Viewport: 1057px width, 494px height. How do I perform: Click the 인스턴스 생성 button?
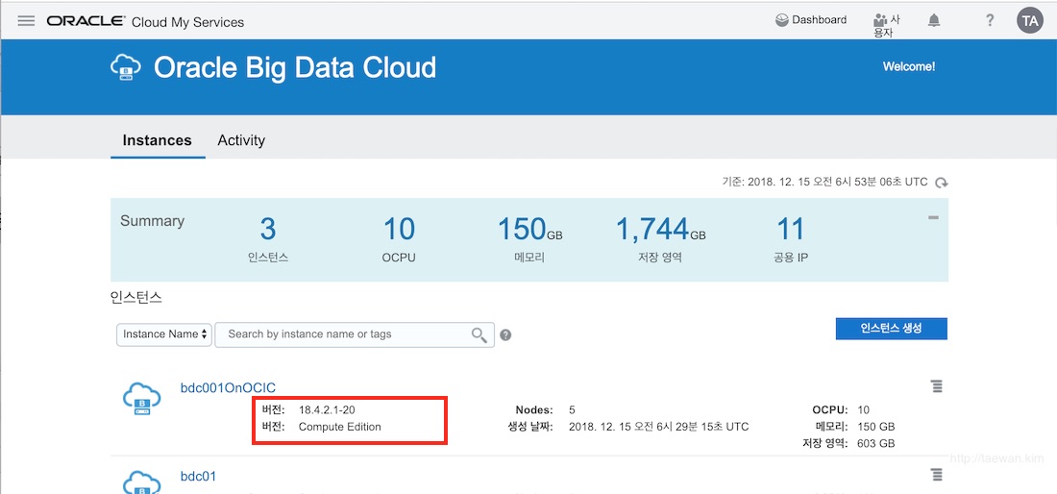pos(891,329)
